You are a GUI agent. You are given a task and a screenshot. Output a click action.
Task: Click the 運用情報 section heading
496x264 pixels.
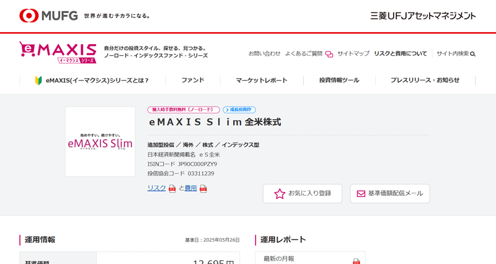click(40, 240)
